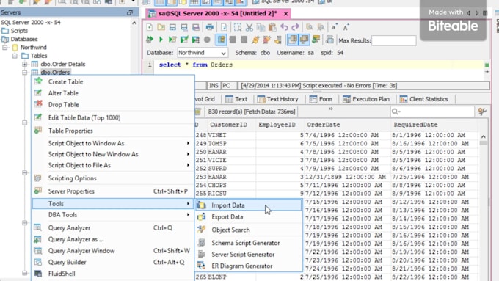This screenshot has height=281, width=499.
Task: Expand the dbo.Order Details table node
Action: point(25,64)
